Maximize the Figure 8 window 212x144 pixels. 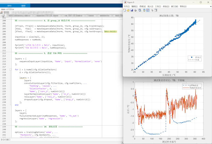tap(201, 2)
